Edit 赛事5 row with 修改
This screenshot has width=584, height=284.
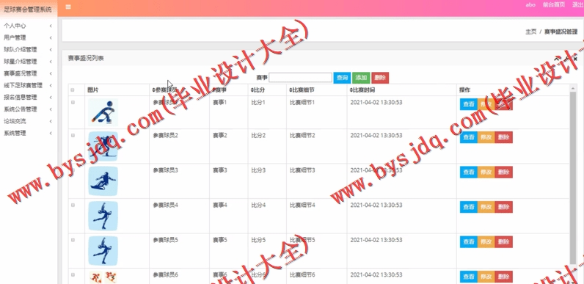click(x=486, y=242)
